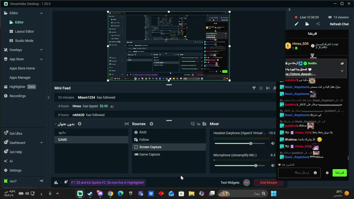354x199 pixels.
Task: Click Refresh Chat
Action: (x=339, y=24)
